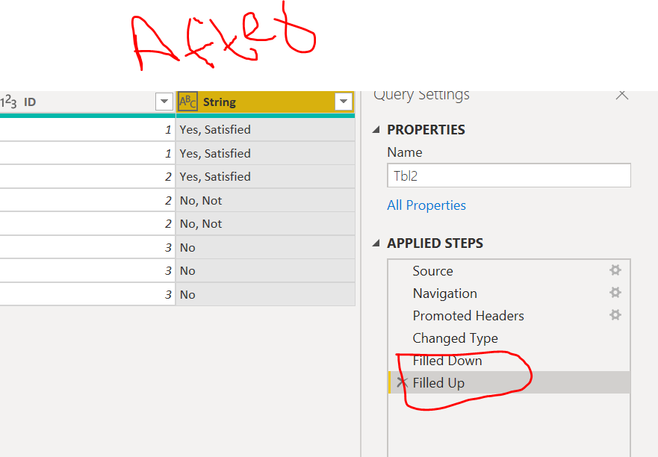658x457 pixels.
Task: Open settings gear for the Navigation step
Action: (615, 293)
